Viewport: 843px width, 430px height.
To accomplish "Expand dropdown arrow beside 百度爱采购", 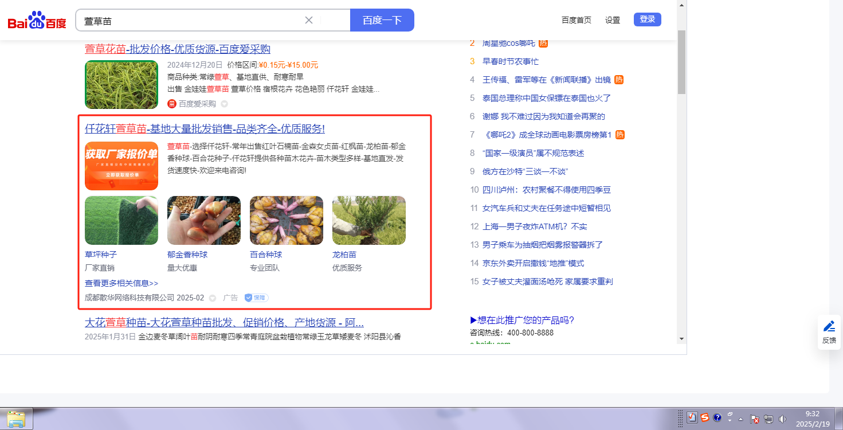I will point(224,104).
